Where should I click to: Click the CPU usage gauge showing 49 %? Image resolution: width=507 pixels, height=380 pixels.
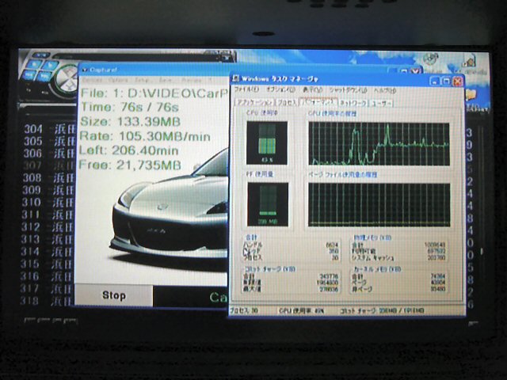point(267,142)
